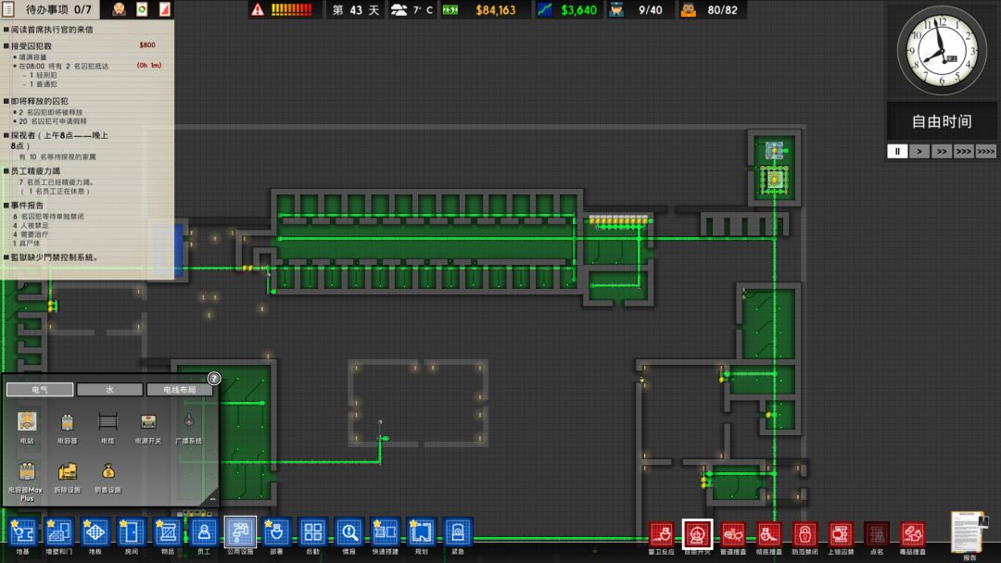Click the help question mark in utilities panel
The height and width of the screenshot is (563, 1001).
point(214,378)
